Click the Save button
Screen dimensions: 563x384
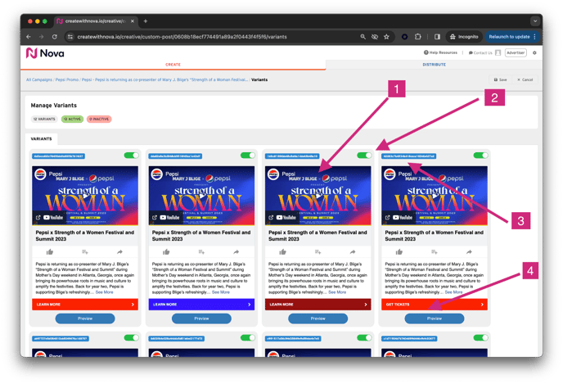[500, 79]
